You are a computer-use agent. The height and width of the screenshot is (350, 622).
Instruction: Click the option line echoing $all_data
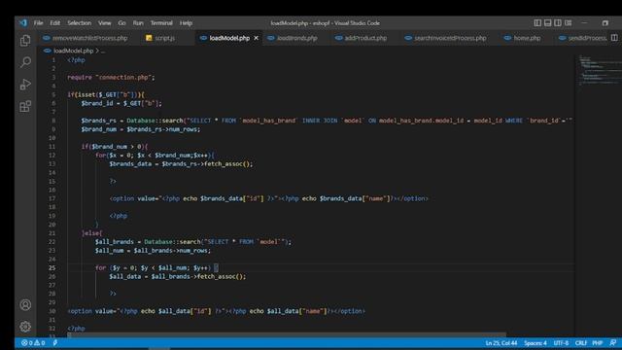click(x=216, y=311)
